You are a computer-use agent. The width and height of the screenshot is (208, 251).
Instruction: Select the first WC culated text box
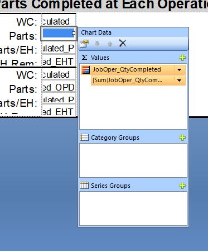coord(59,21)
